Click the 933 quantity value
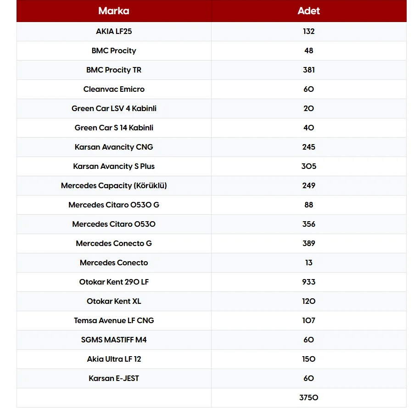This screenshot has width=414, height=414. coord(308,282)
